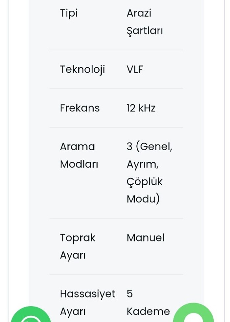The width and height of the screenshot is (230, 322).
Task: Click the VLF technology value
Action: pyautogui.click(x=135, y=69)
